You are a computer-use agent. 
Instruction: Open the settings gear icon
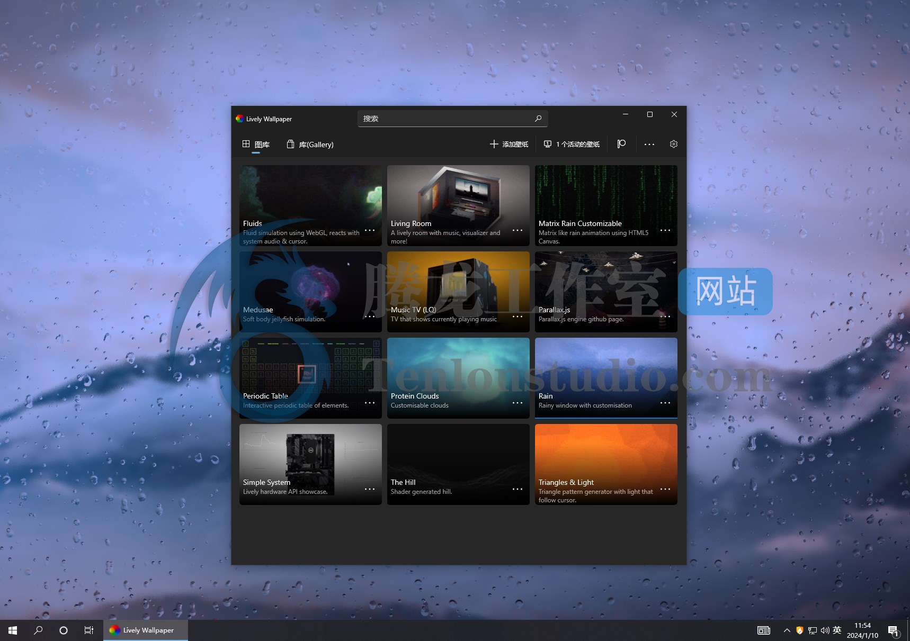point(674,144)
